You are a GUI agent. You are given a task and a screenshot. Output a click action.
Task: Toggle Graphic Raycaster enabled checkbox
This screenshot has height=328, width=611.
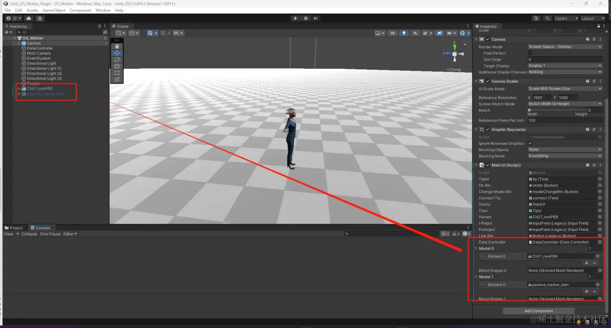pos(487,129)
